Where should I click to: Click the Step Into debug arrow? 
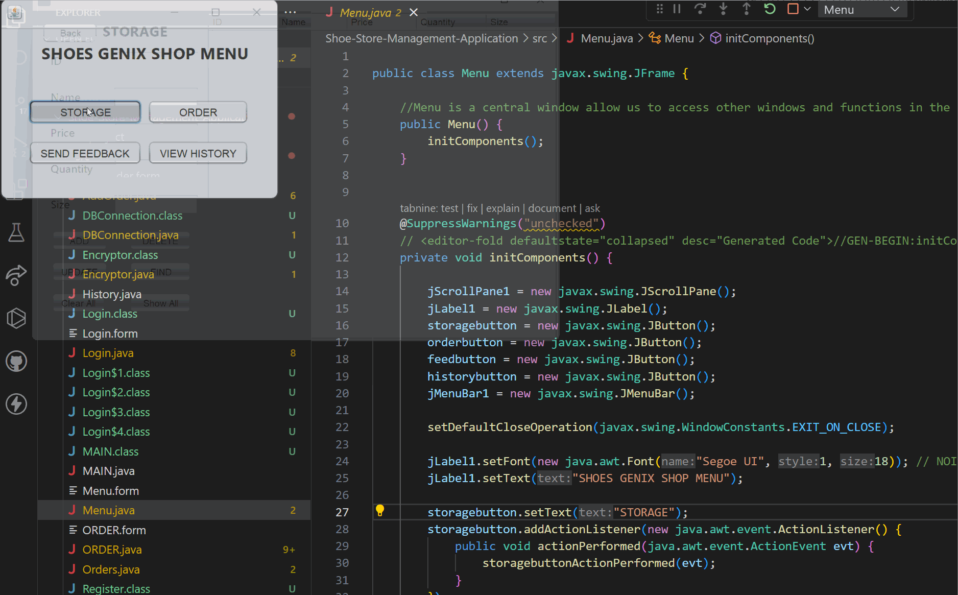coord(723,9)
